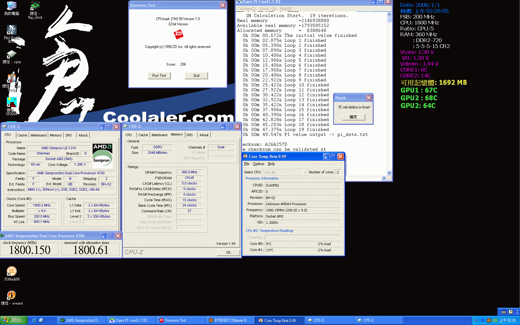Expand the Select CPU dropdown in Core Temp
Viewport: 520px width, 325px height.
pos(305,172)
